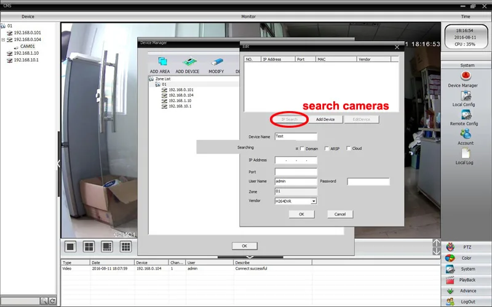The width and height of the screenshot is (492, 307).
Task: Select single-camera view layout button
Action: coord(71,246)
